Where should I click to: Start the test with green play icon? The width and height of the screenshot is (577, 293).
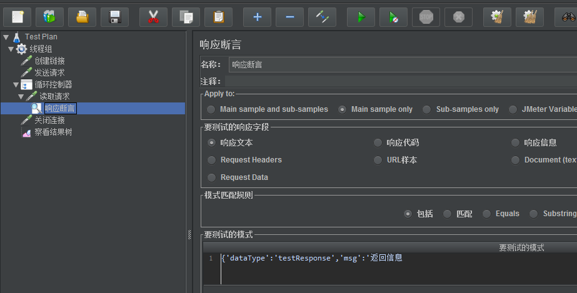[361, 17]
